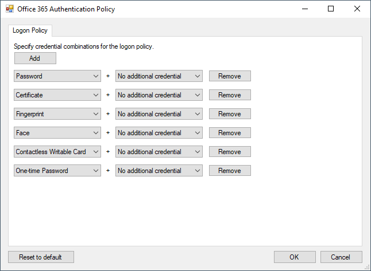The height and width of the screenshot is (271, 371).
Task: Open additional credential dropdown next to Password
Action: tap(159, 76)
